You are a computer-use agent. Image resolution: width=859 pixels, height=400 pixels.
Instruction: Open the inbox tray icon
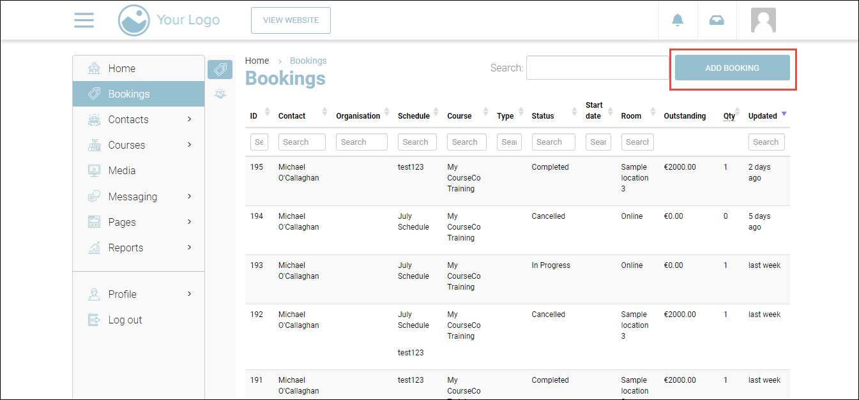(717, 20)
